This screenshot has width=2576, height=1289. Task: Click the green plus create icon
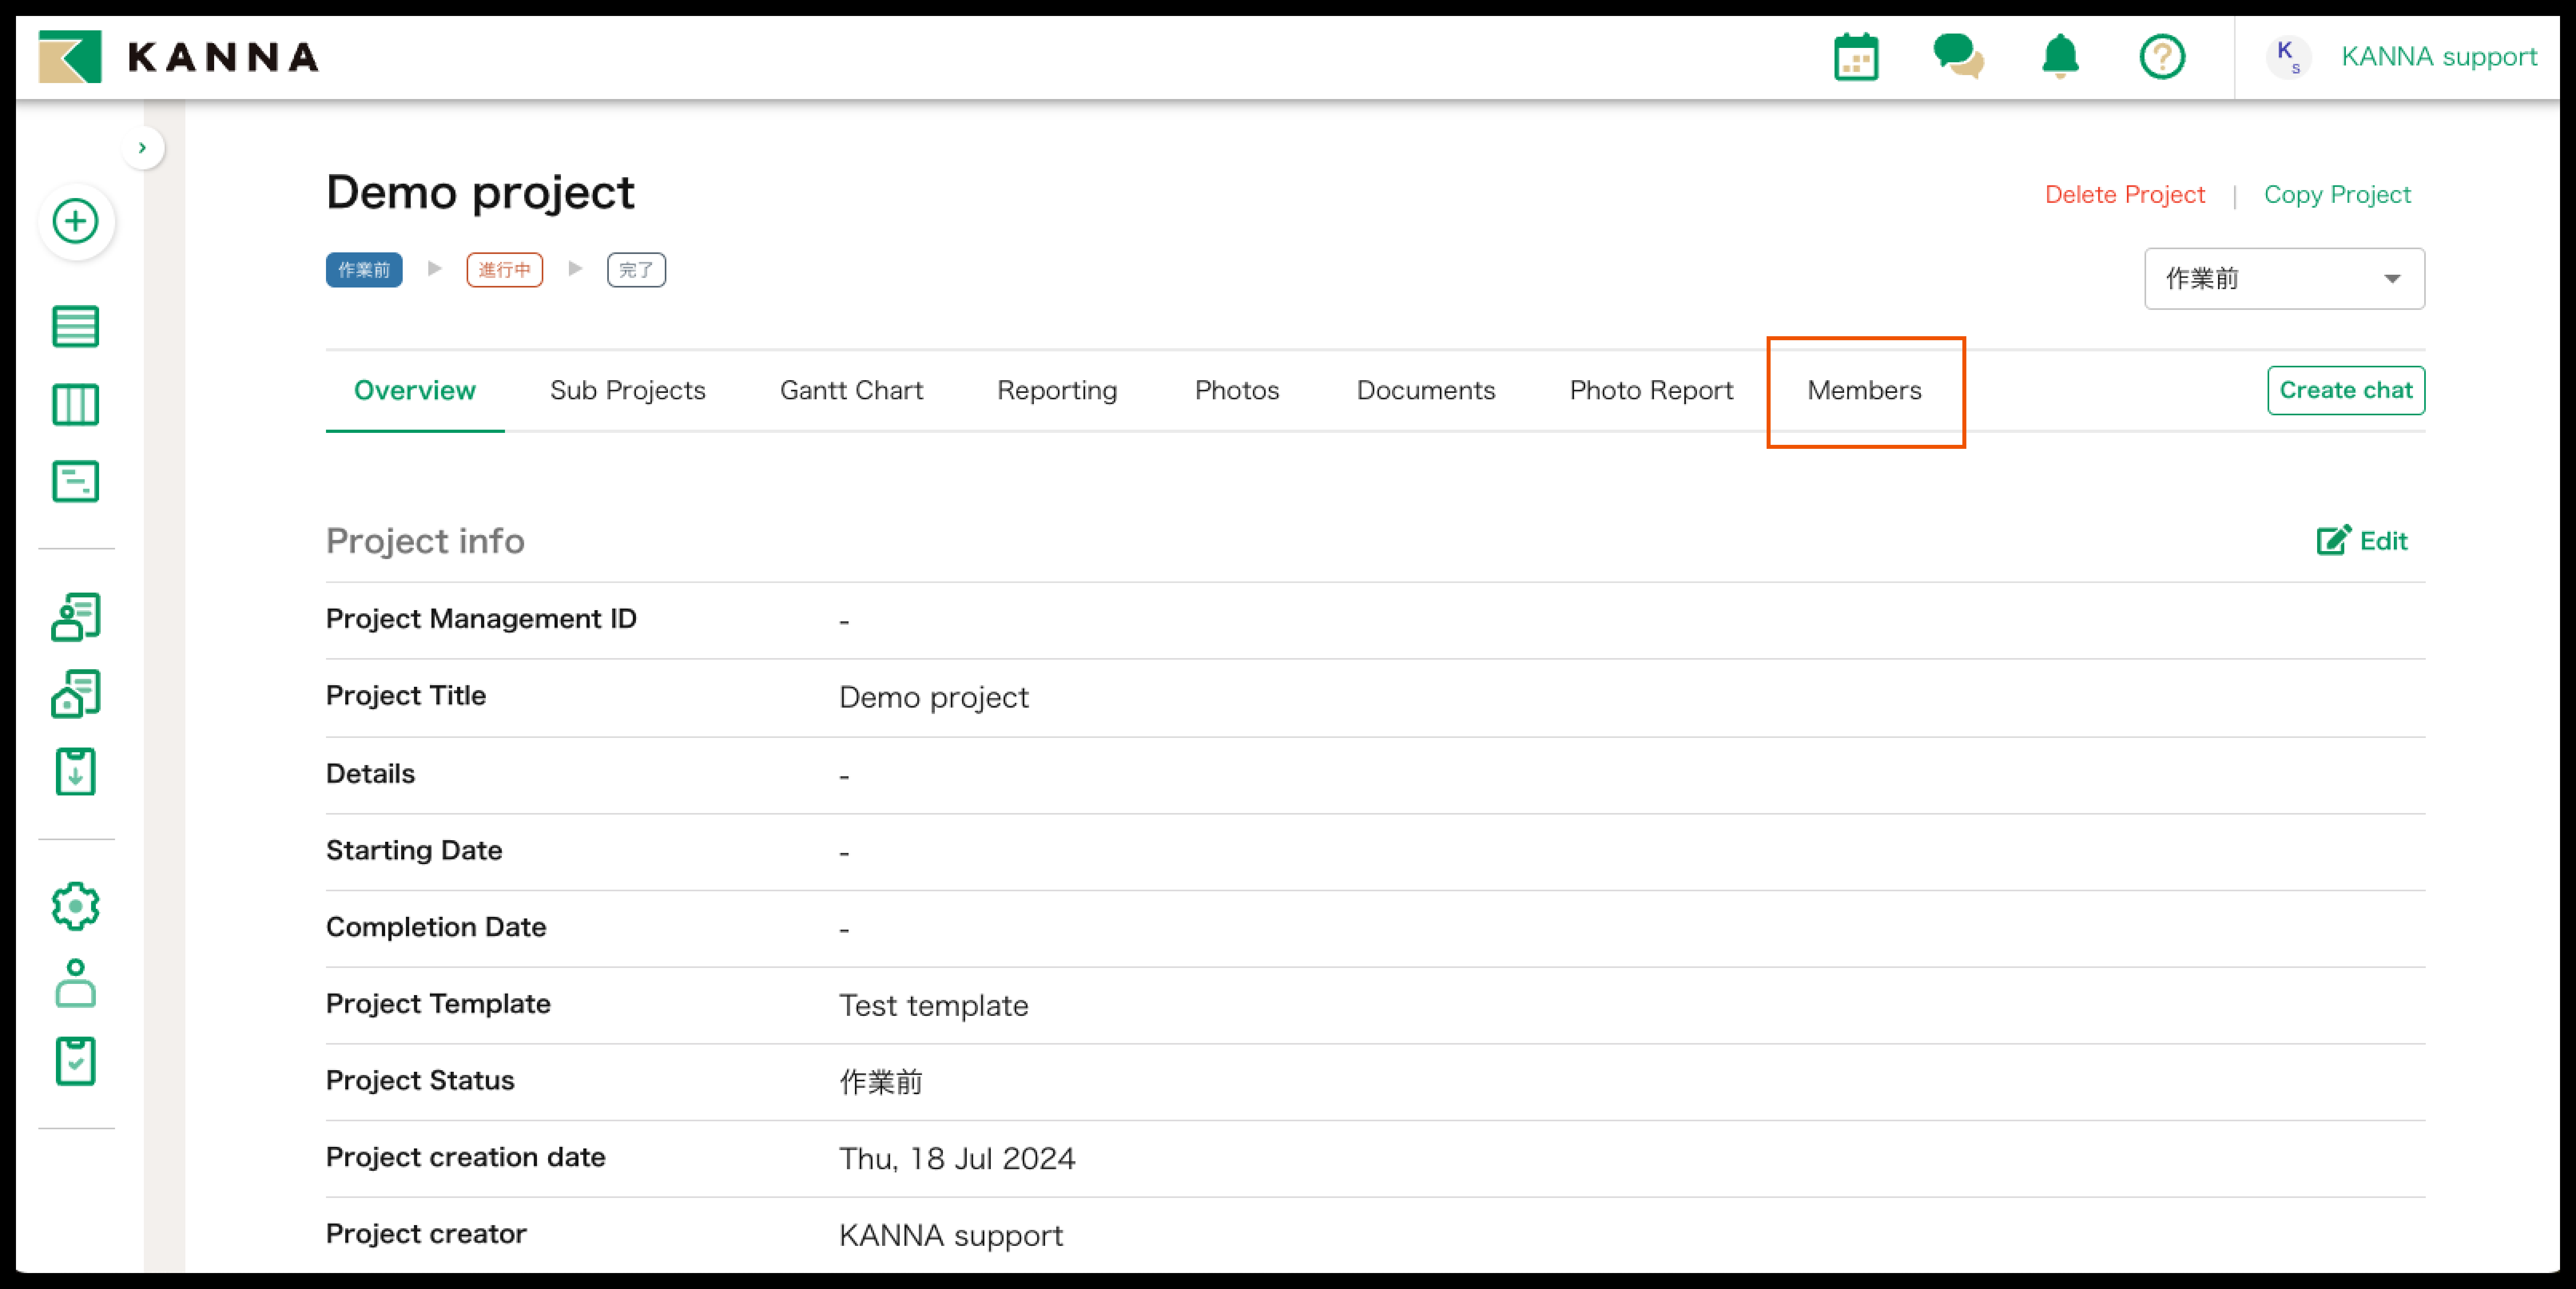[x=76, y=221]
